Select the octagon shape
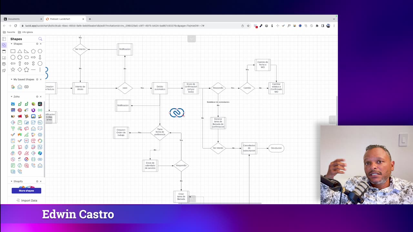This screenshot has width=413, height=232. click(13, 57)
